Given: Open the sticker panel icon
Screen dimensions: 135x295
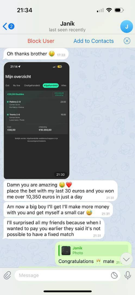Looking at the screenshot, I should tap(114, 275).
